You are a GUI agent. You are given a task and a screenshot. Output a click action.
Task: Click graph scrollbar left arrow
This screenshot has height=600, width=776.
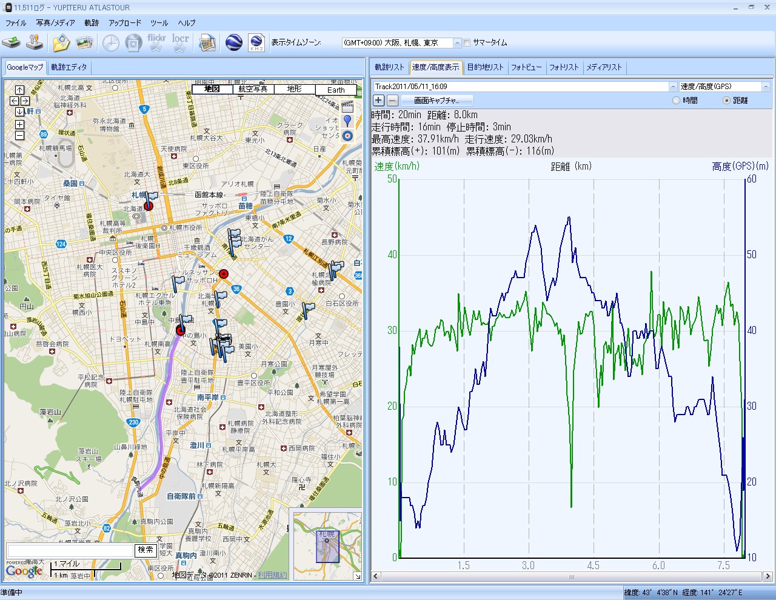coord(376,576)
